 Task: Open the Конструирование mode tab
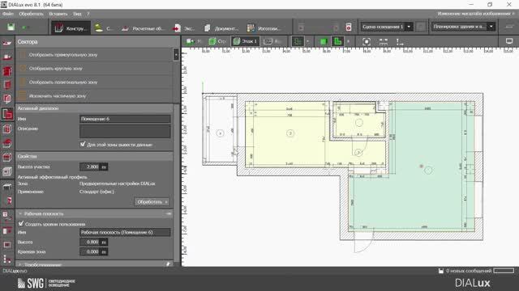71,28
